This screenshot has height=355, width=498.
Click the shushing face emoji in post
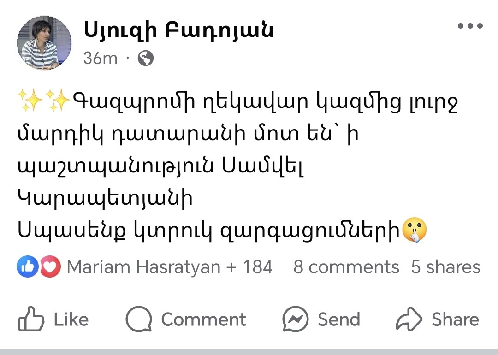pos(415,230)
